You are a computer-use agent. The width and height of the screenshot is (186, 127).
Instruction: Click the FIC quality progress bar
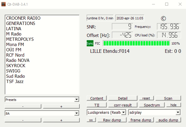[x=137, y=43]
